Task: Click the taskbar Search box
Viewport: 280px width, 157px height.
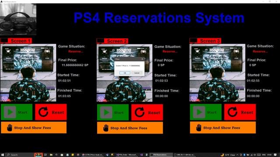Action: click(20, 155)
